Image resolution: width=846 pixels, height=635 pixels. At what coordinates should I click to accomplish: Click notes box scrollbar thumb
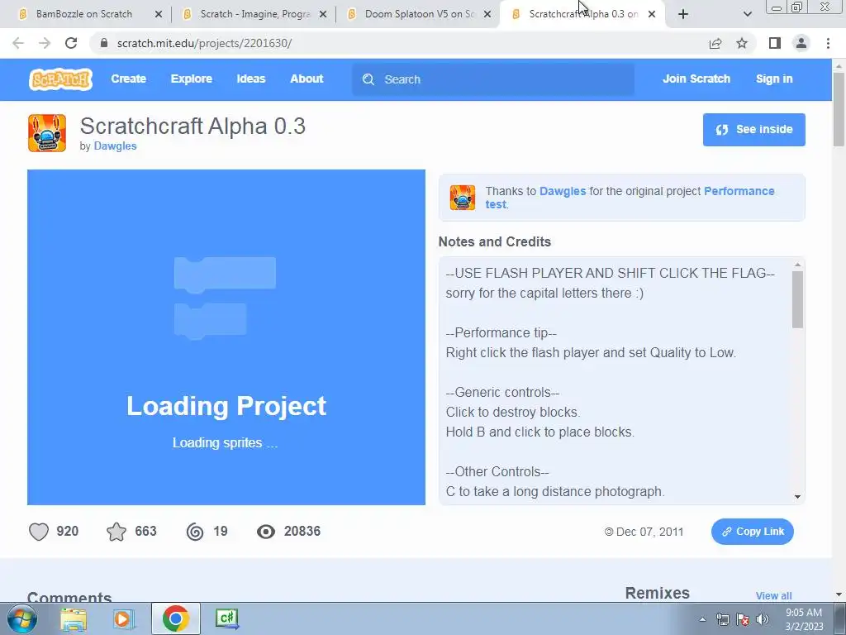point(797,299)
